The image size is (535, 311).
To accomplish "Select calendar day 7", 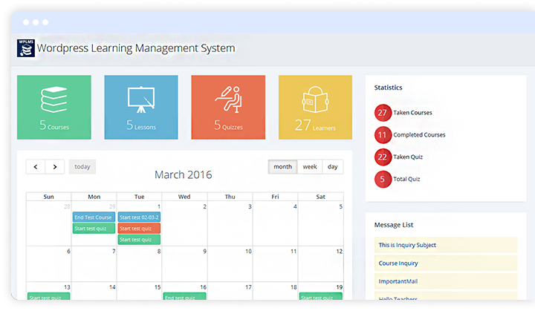I will pyautogui.click(x=114, y=252).
